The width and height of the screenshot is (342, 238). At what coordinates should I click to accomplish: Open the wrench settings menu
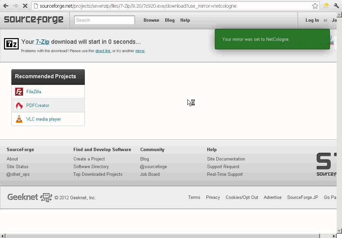pos(336,6)
